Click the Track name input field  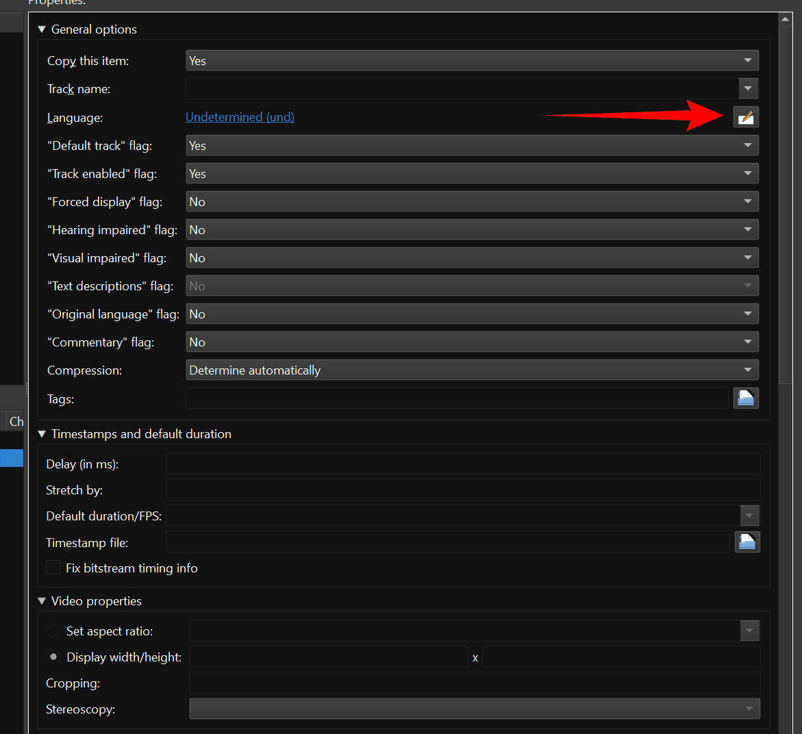coord(462,88)
